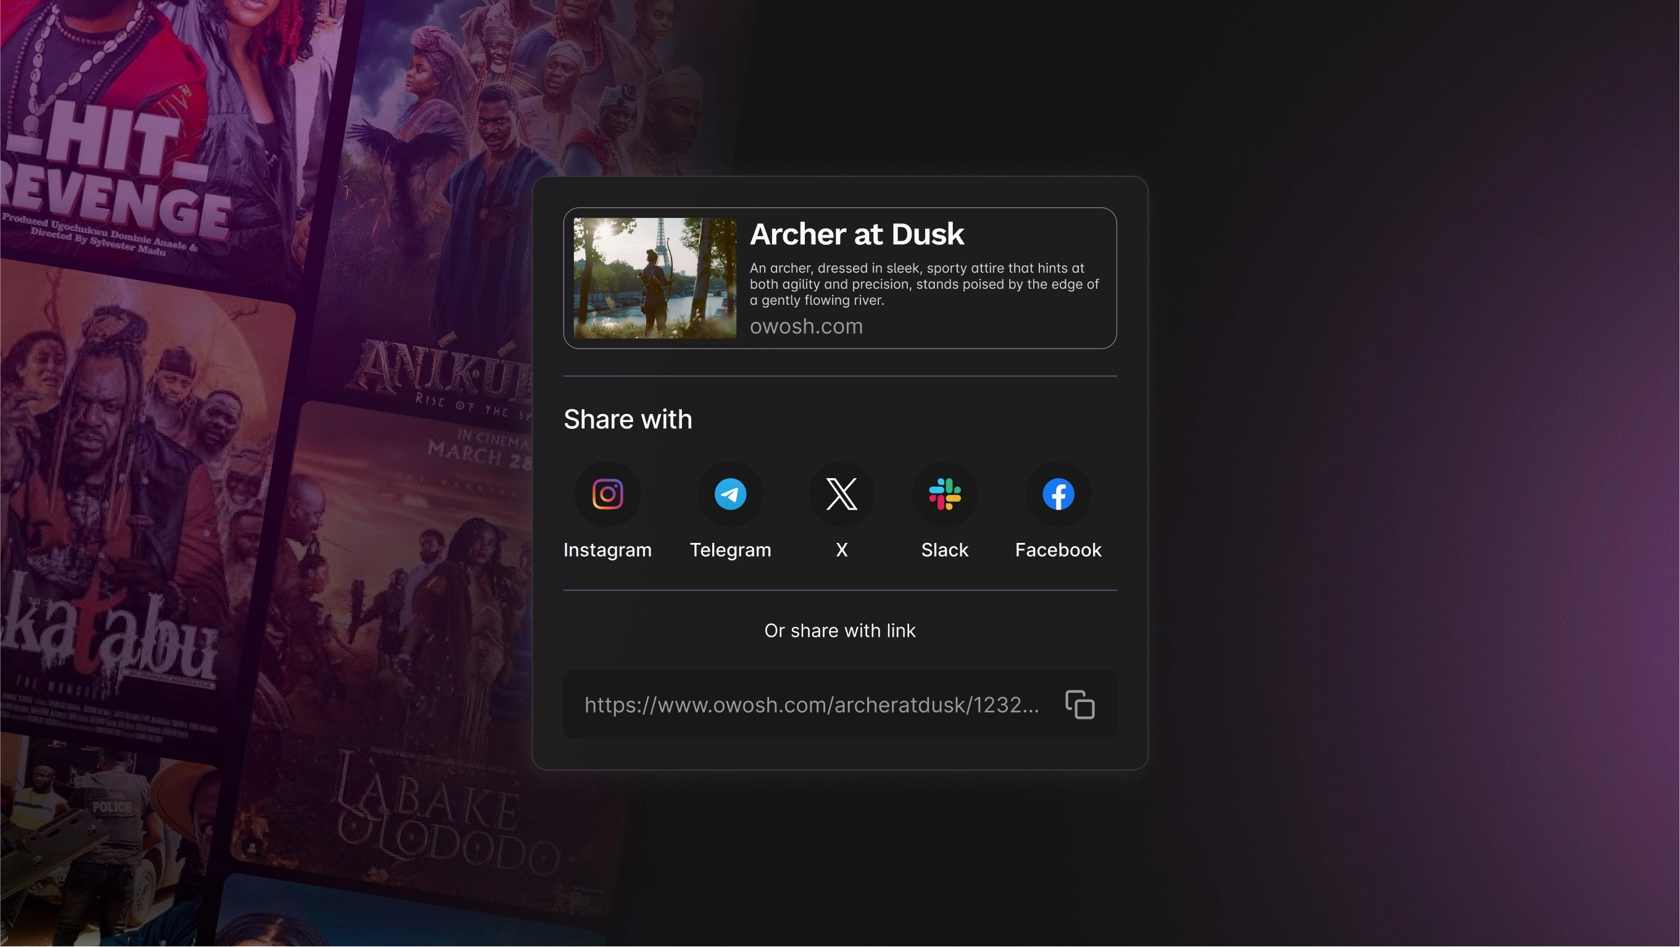The width and height of the screenshot is (1680, 947).
Task: Click the Slack text label
Action: (x=944, y=550)
